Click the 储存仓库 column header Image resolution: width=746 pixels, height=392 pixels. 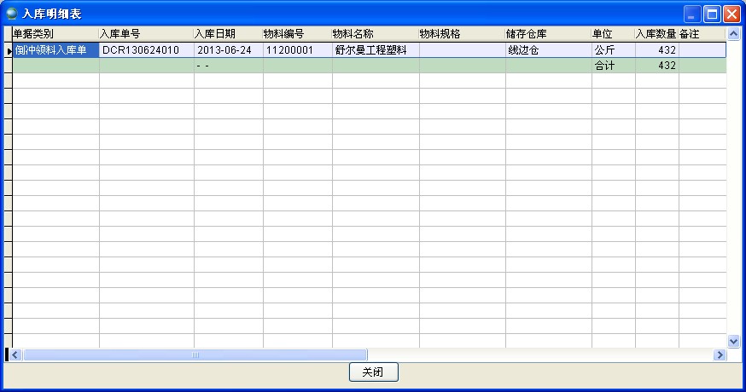coord(548,34)
